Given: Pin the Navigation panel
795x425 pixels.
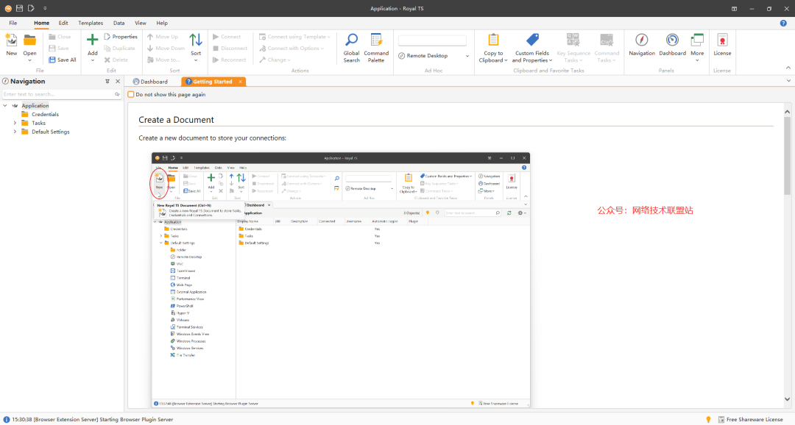Looking at the screenshot, I should pos(107,81).
